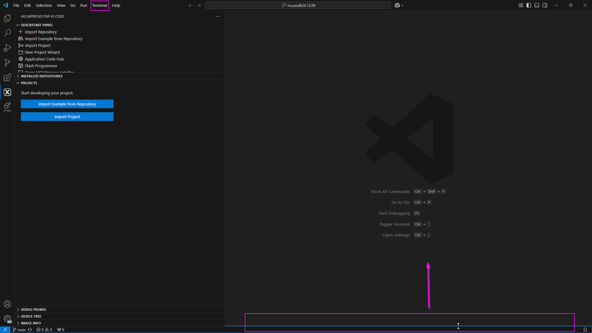Open New Project Wizard
Screen dimensions: 592x333
click(x=42, y=52)
